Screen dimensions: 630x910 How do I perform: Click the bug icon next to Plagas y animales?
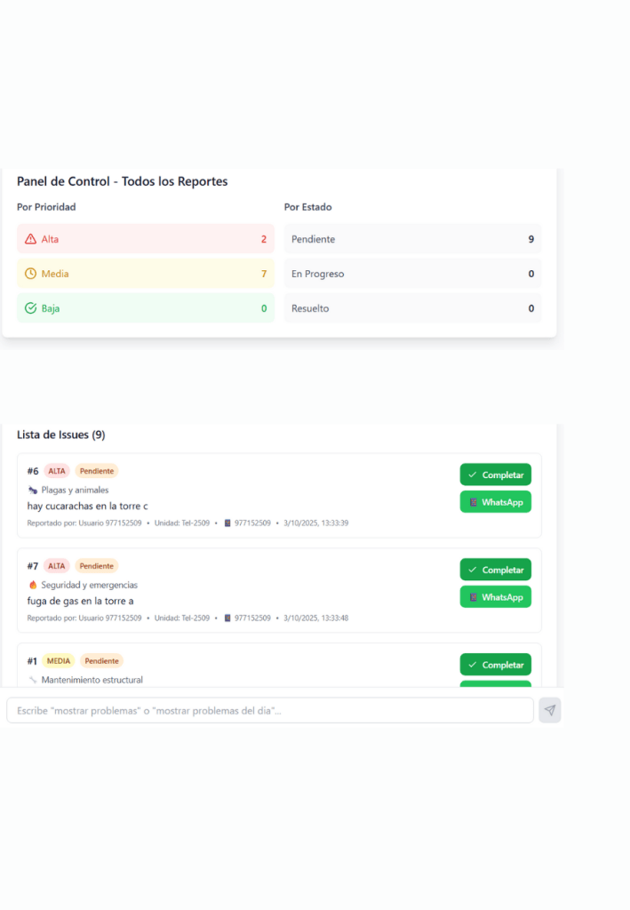coord(33,490)
